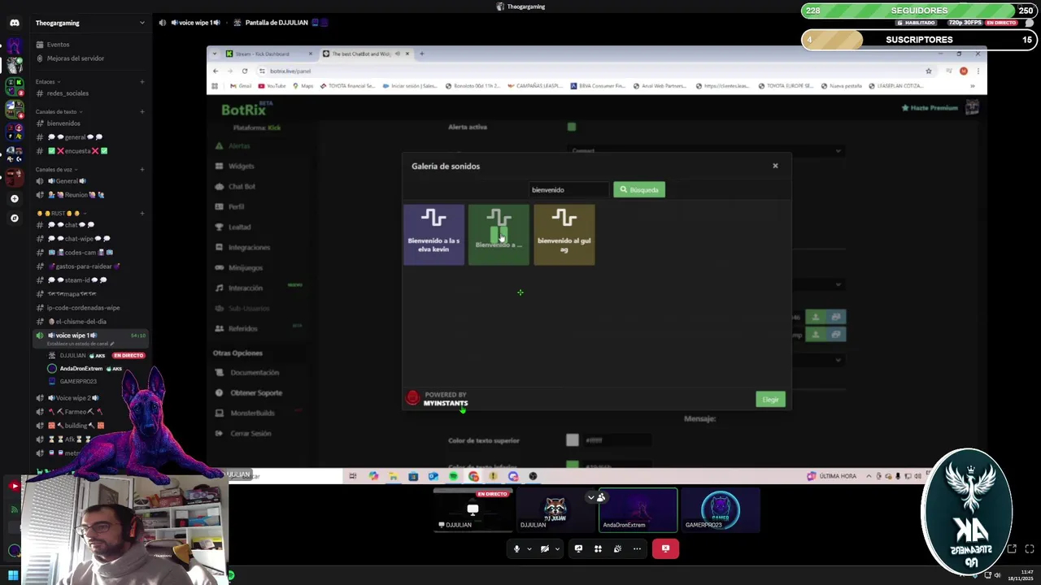The image size is (1041, 585).
Task: Open a new browser tab
Action: [x=421, y=54]
